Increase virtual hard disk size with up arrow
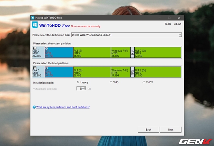Screen dimensions: 214x146 [85, 88]
